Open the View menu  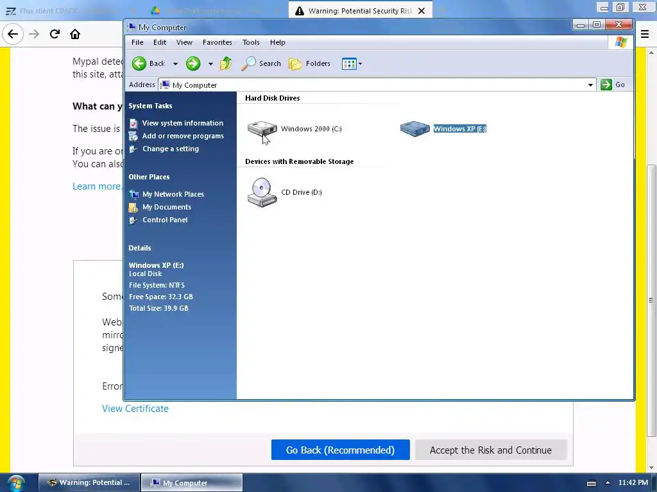pyautogui.click(x=184, y=42)
